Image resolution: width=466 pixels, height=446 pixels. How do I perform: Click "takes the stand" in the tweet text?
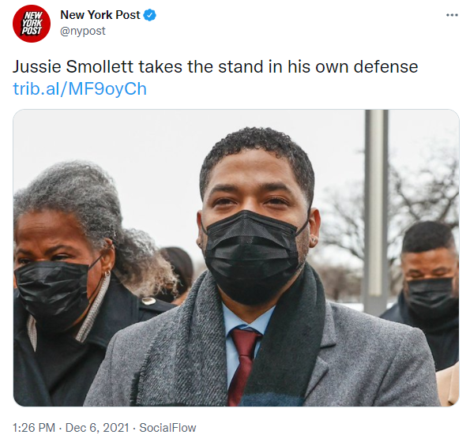click(x=201, y=66)
